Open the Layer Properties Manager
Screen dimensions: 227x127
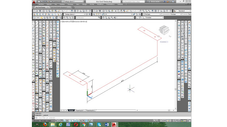tap(94, 14)
